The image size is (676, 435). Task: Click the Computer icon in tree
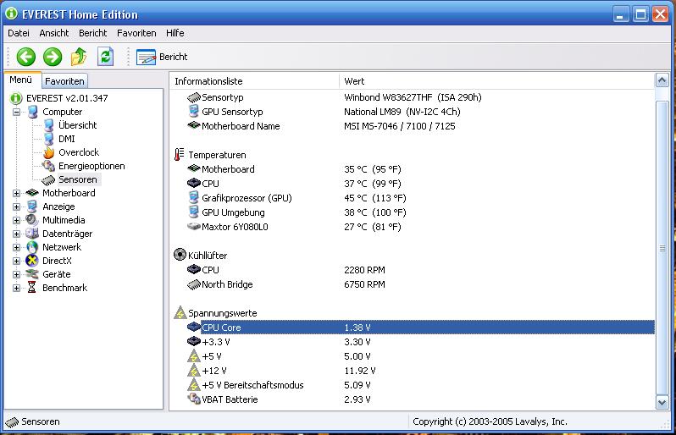point(32,112)
